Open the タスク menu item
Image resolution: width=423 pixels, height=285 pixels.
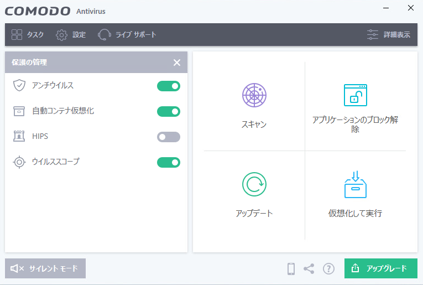point(28,34)
